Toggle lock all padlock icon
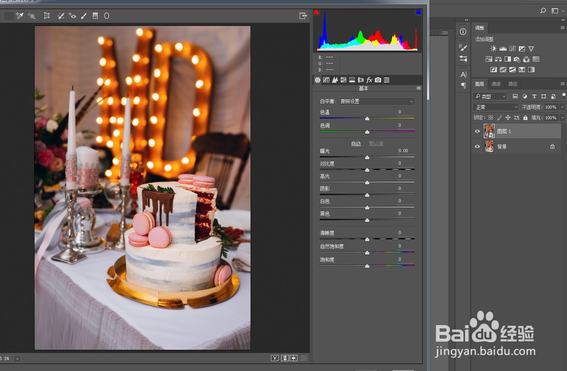This screenshot has height=371, width=567. point(525,118)
